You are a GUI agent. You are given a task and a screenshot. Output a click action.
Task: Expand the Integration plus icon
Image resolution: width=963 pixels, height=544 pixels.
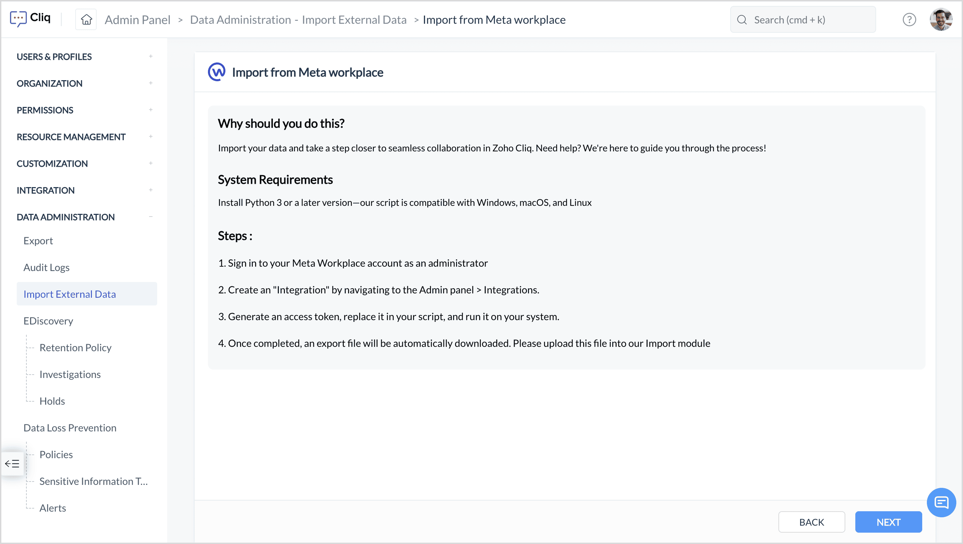151,190
